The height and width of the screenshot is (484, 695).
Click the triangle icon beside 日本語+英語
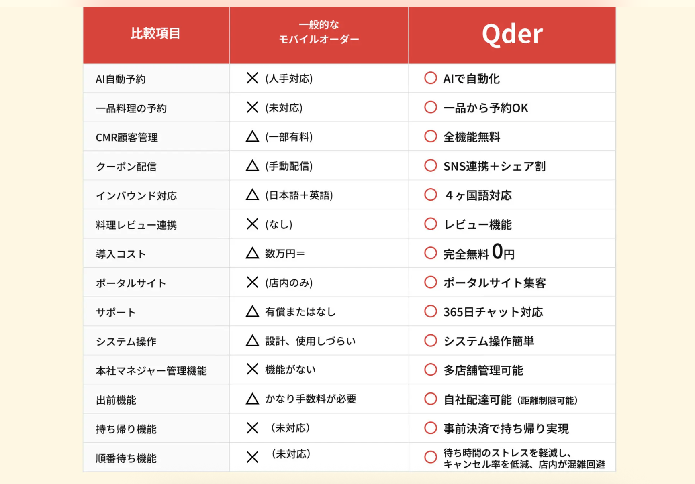[x=252, y=195]
